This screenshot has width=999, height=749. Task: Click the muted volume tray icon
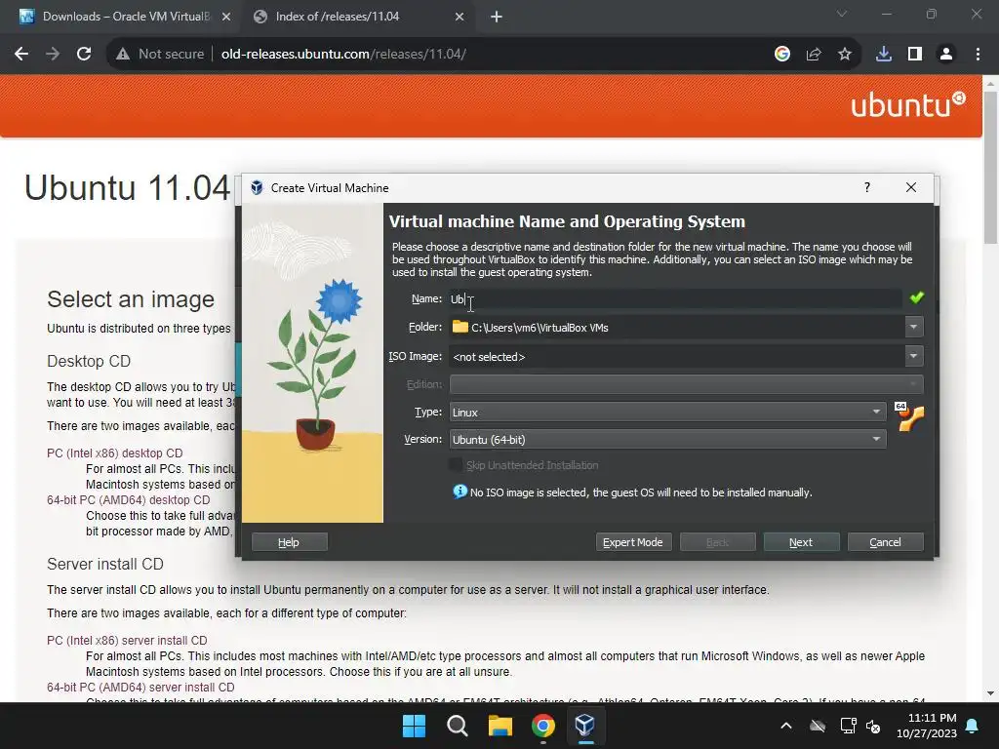coord(873,726)
